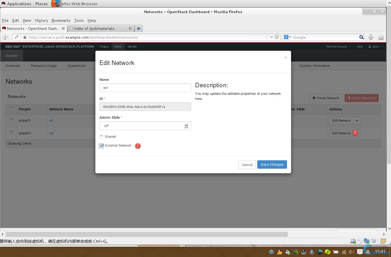The width and height of the screenshot is (391, 257).
Task: Go to the Firefox home page icon
Action: click(x=381, y=37)
